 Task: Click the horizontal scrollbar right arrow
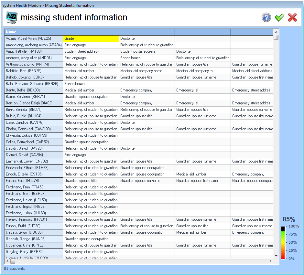click(x=271, y=261)
